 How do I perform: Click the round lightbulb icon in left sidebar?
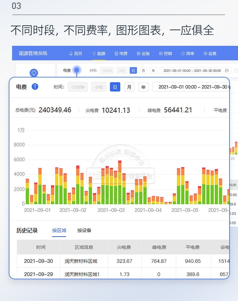coord(34,73)
